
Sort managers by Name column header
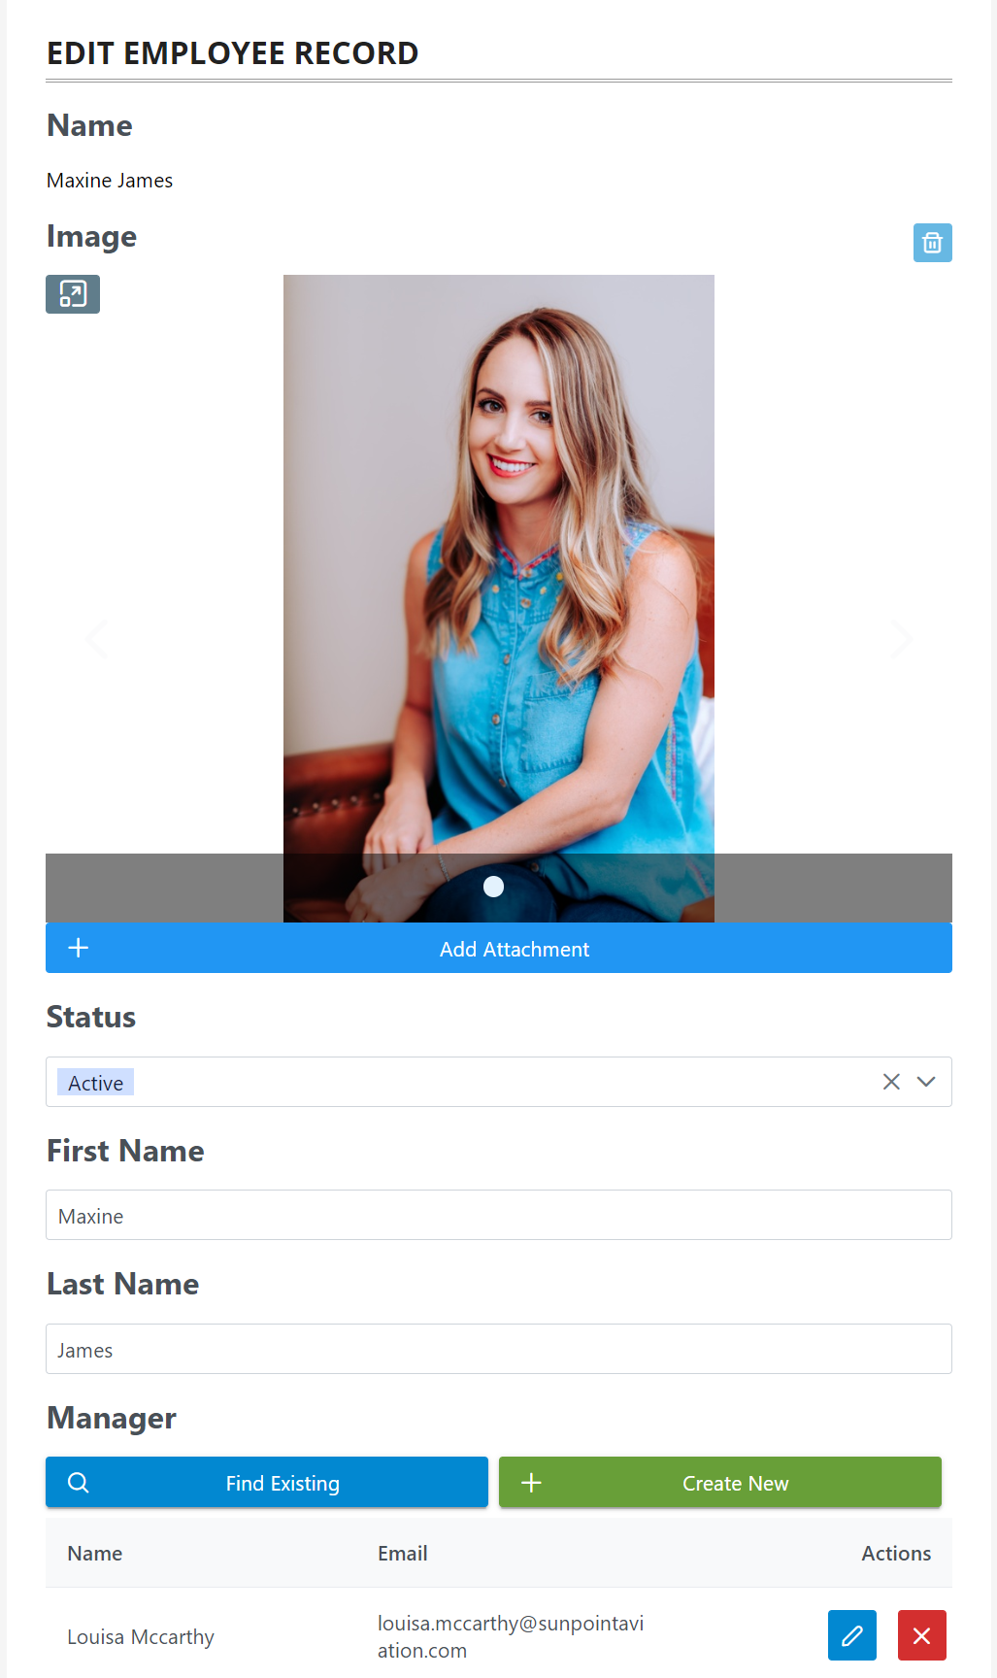tap(95, 1553)
